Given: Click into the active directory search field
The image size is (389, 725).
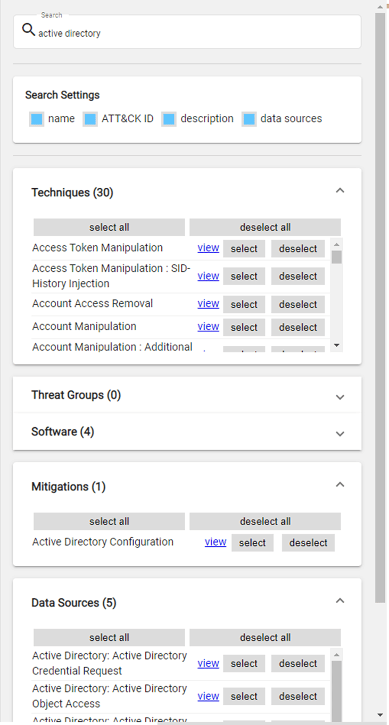Looking at the screenshot, I should pos(192,33).
